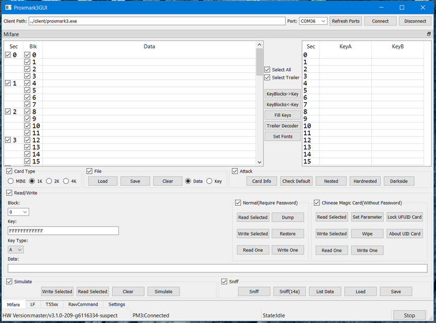Screen dimensions: 436x323
Task: Click the Client Path input field
Action: click(x=157, y=21)
